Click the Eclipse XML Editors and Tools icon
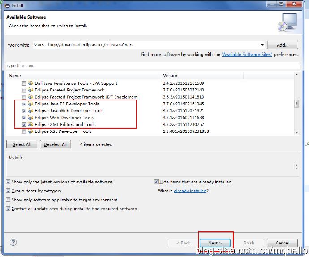The height and width of the screenshot is (257, 309). [30, 125]
